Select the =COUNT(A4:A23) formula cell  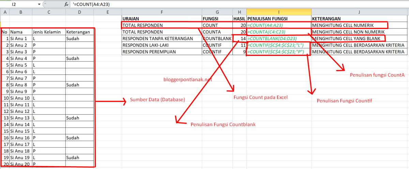coord(278,25)
